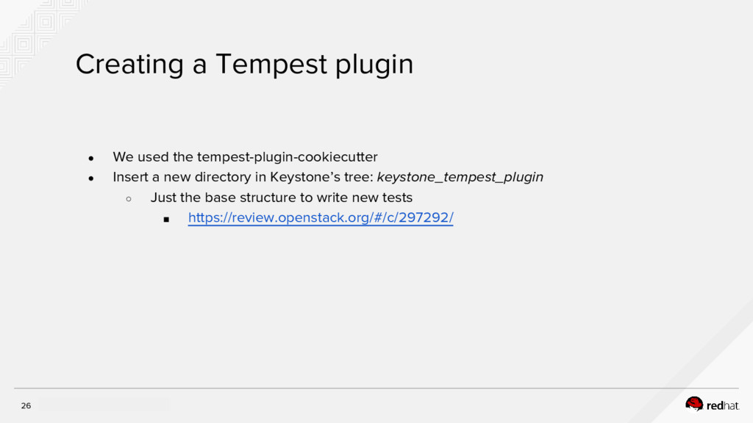Click the redhat wordmark text

pyautogui.click(x=722, y=405)
